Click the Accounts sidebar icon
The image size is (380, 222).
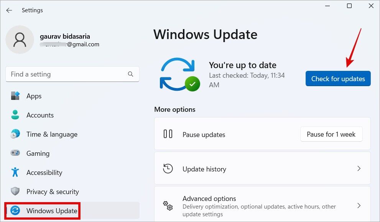15,114
